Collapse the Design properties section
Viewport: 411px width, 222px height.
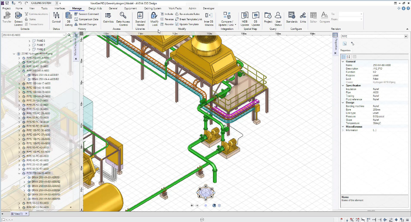[x=343, y=103]
